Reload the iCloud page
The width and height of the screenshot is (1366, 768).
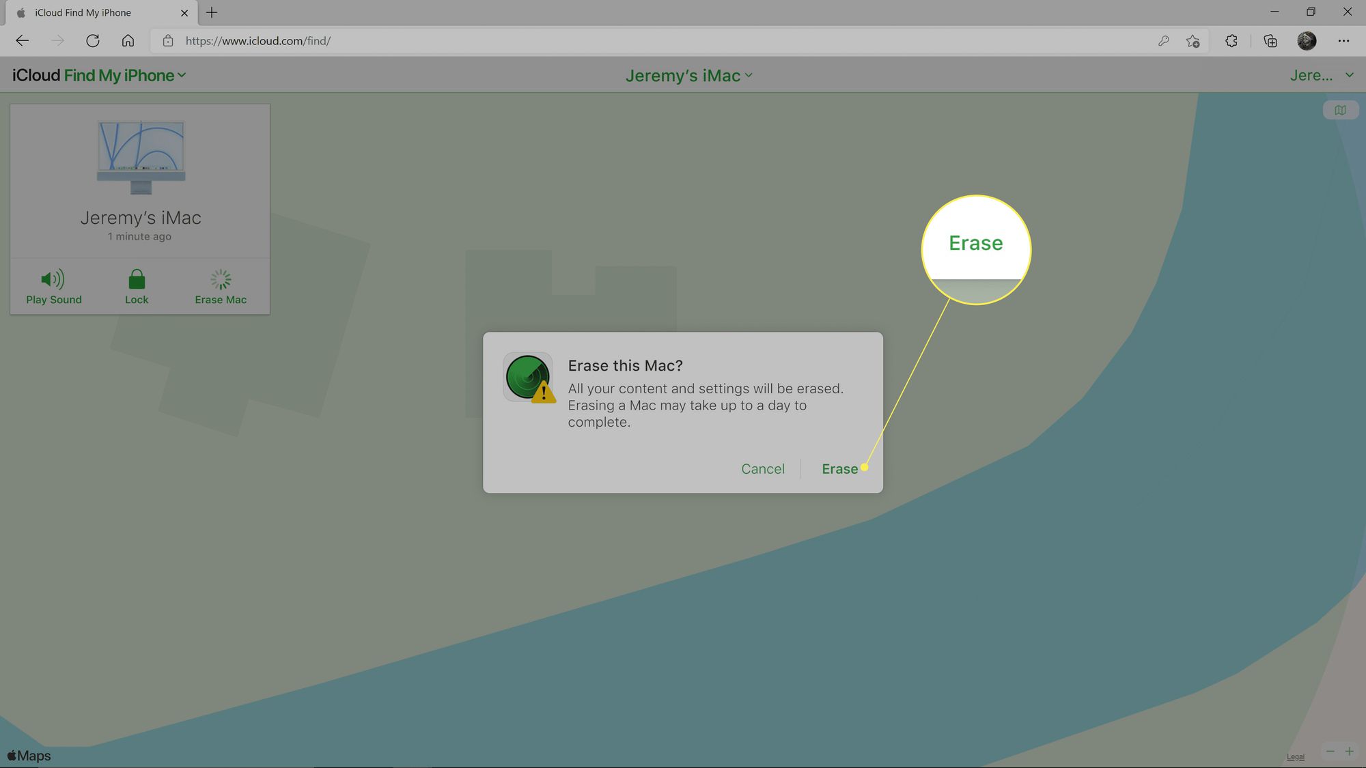tap(93, 41)
